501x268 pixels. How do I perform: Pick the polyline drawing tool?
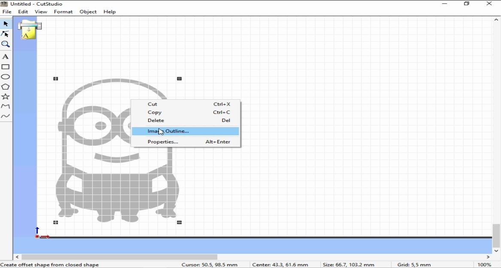[x=6, y=106]
